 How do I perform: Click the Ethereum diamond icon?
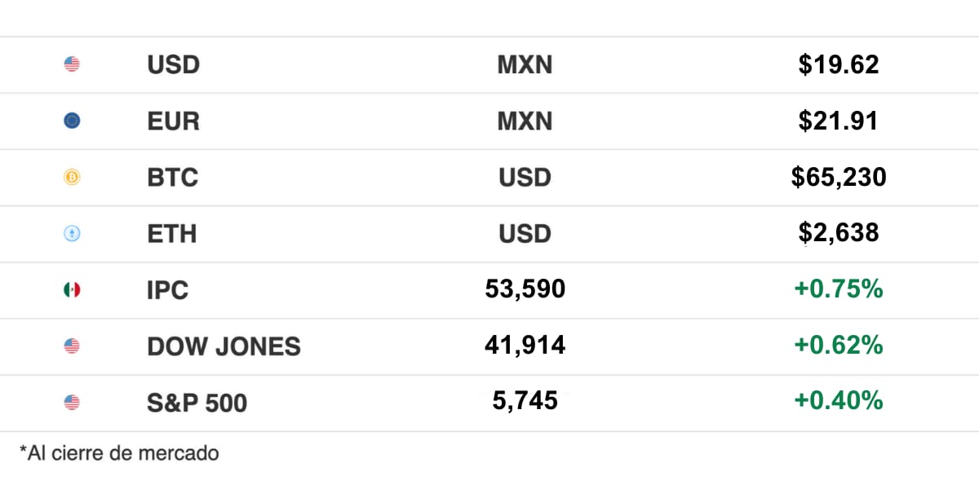(72, 234)
